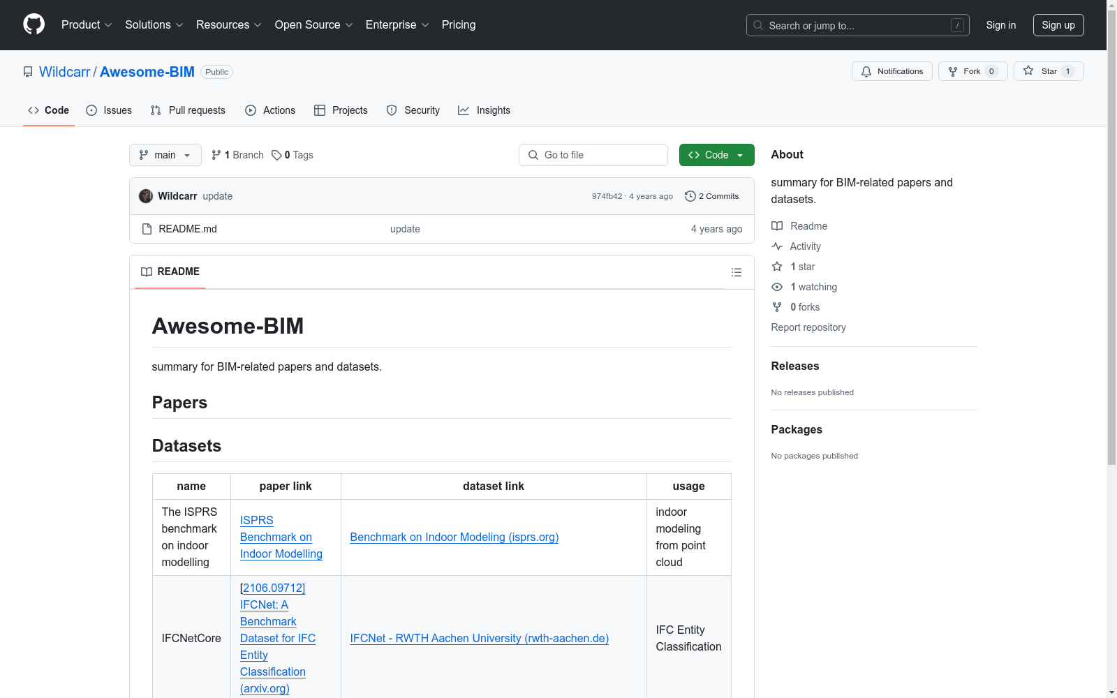Open the Pull requests tab
Viewport: 1117px width, 698px height.
click(188, 110)
